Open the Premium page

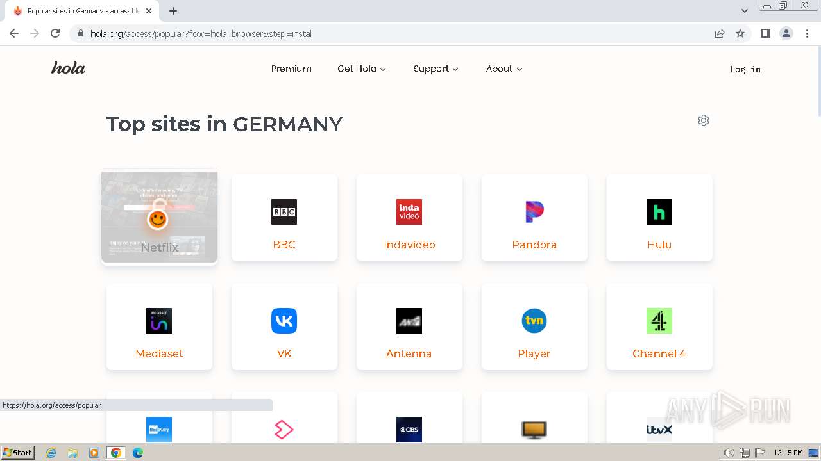click(x=291, y=69)
